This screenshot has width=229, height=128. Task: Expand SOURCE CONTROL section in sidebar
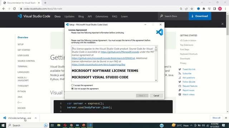[26, 61]
